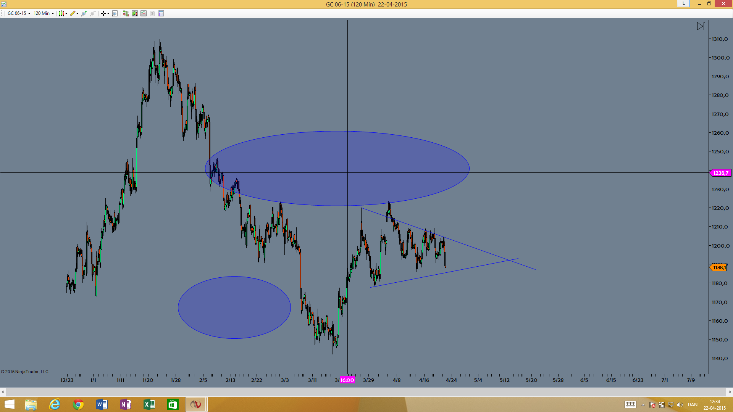Click the horizontal scrollbar right arrow
This screenshot has width=733, height=412.
[730, 392]
